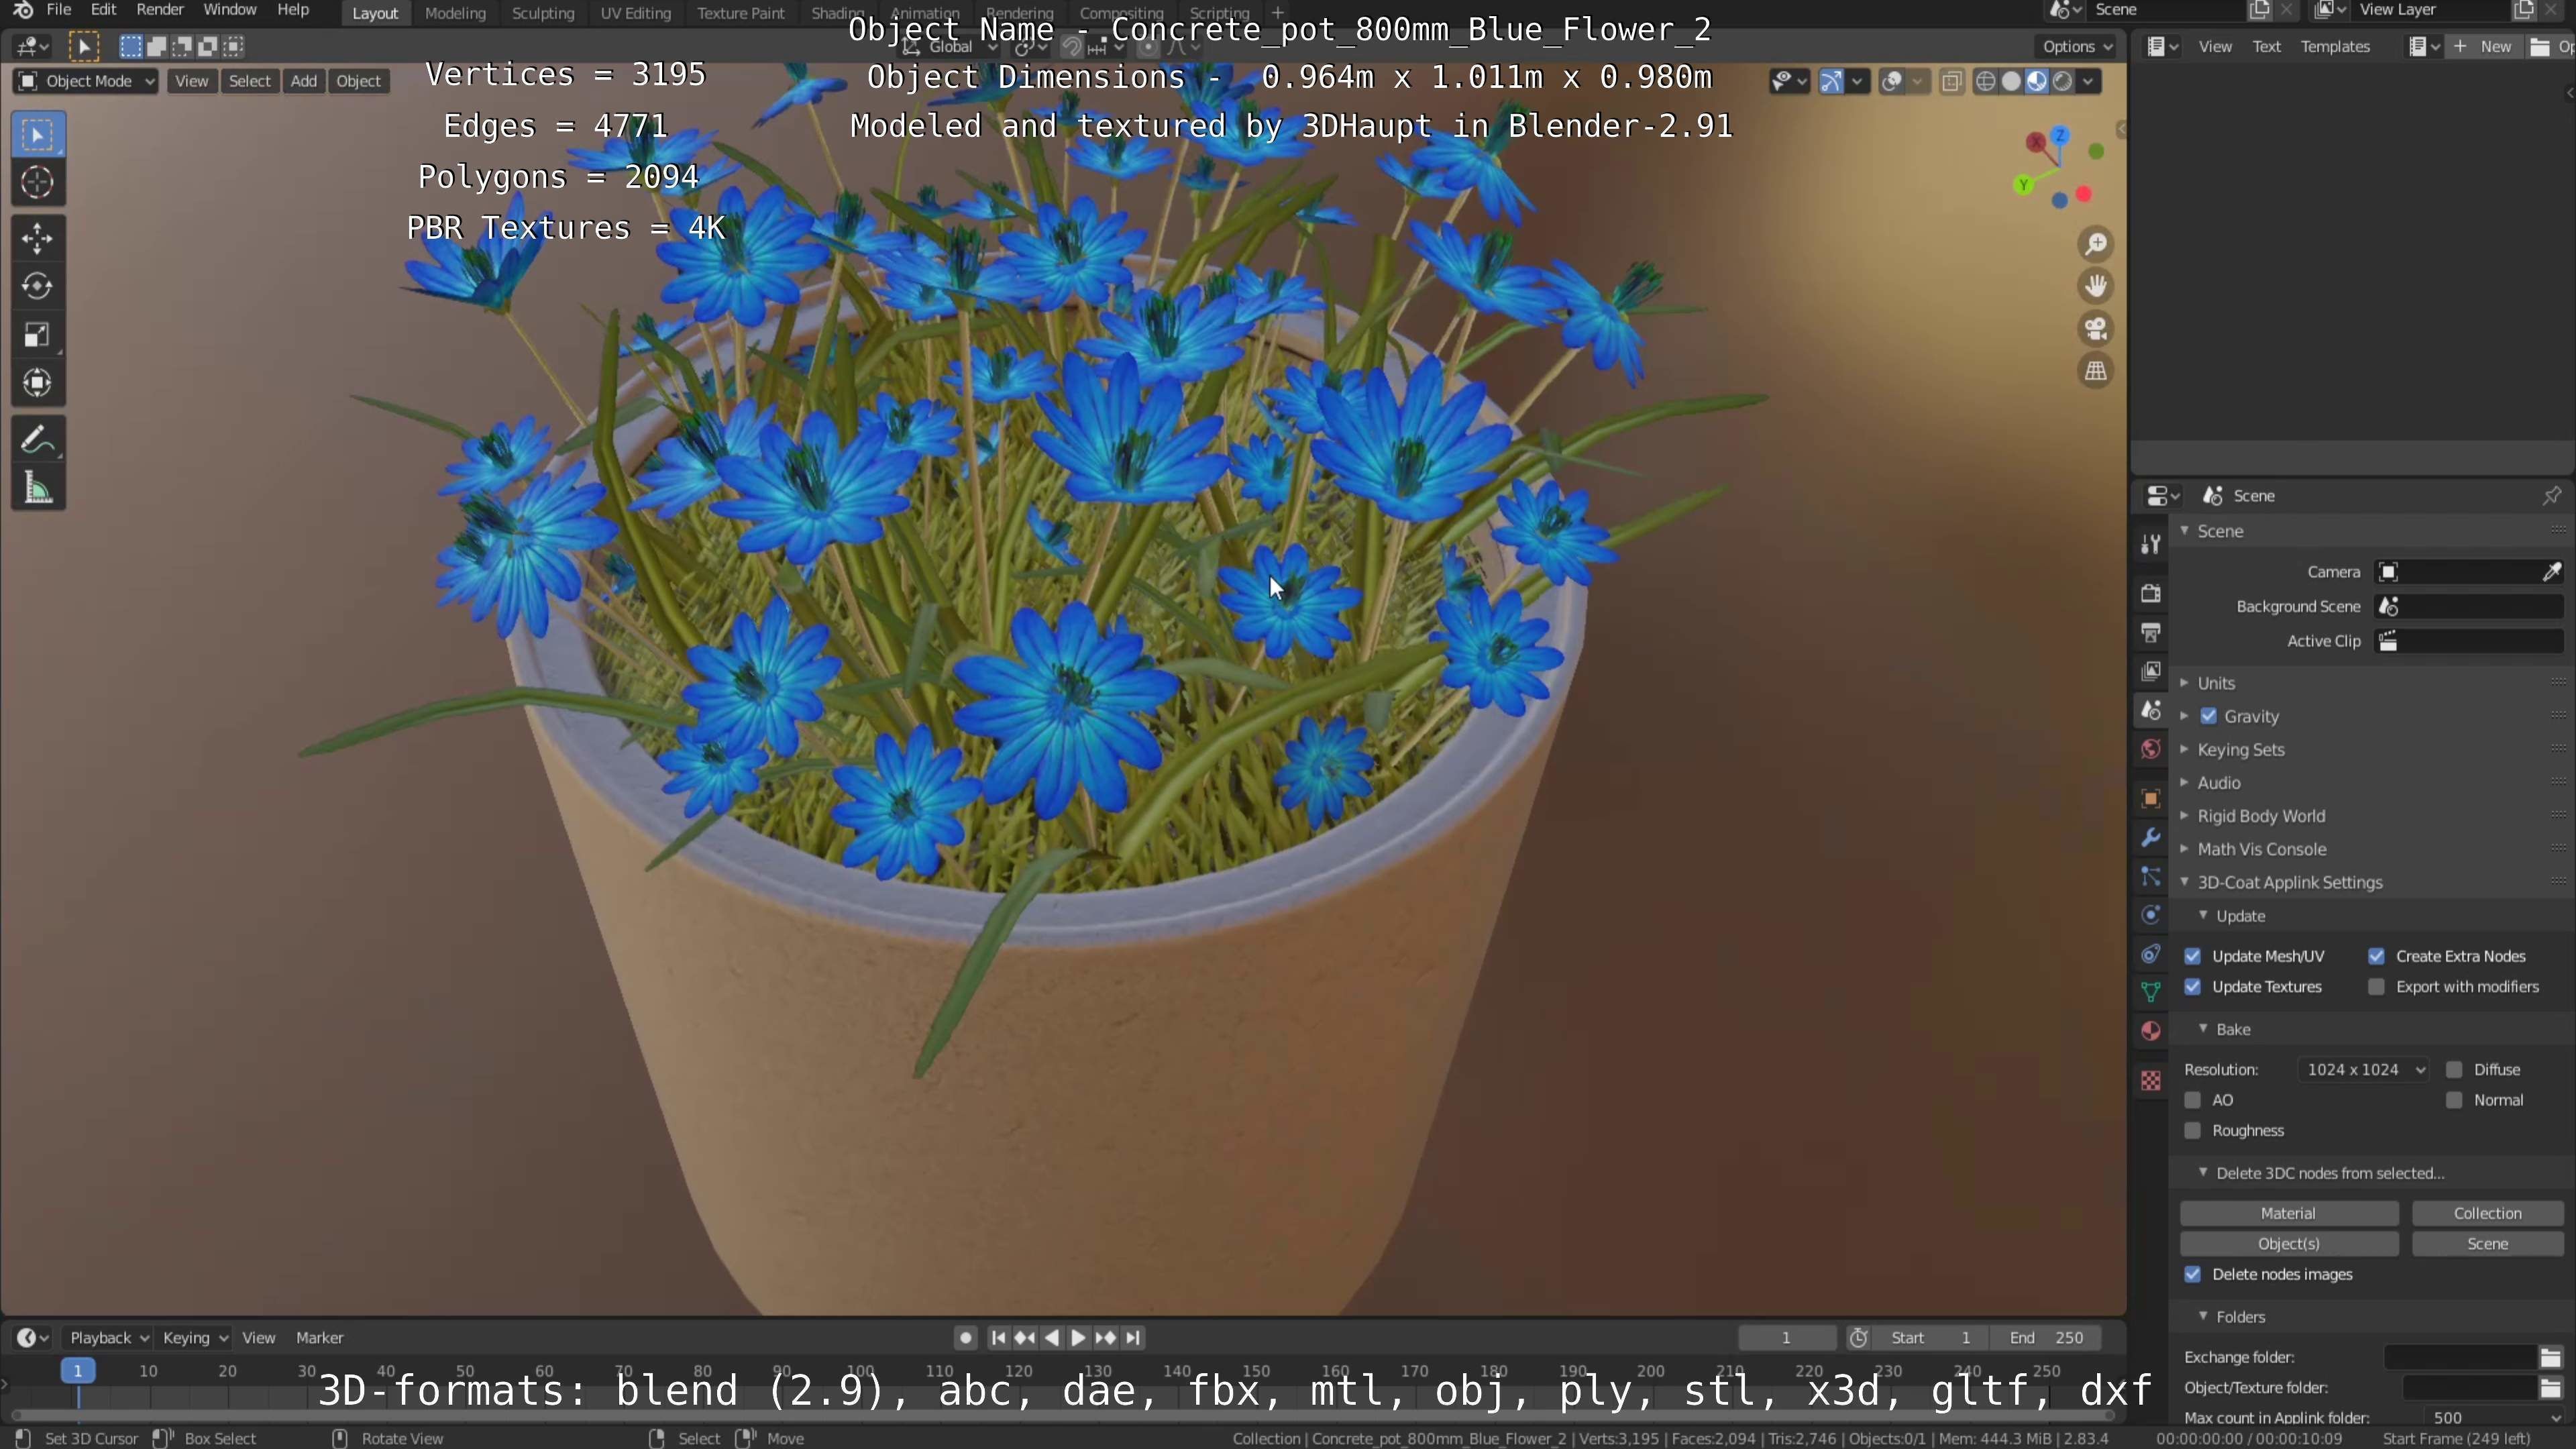Open bake Resolution 1024 x 1024 dropdown
The height and width of the screenshot is (1449, 2576).
click(x=2364, y=1070)
